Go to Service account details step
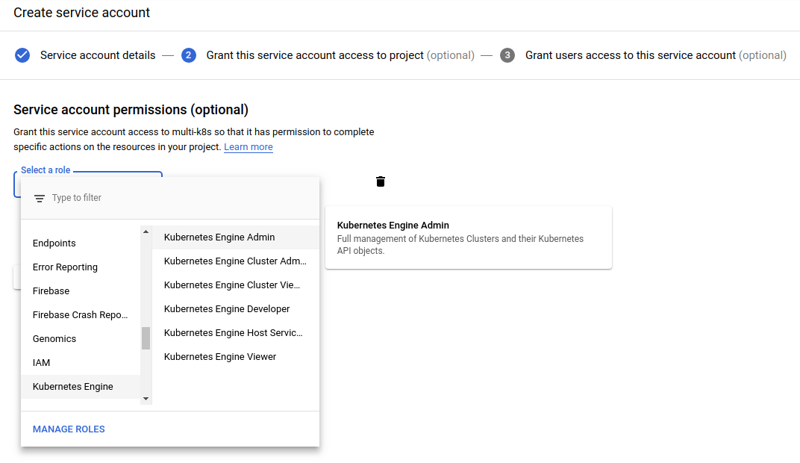The image size is (800, 463). [98, 55]
